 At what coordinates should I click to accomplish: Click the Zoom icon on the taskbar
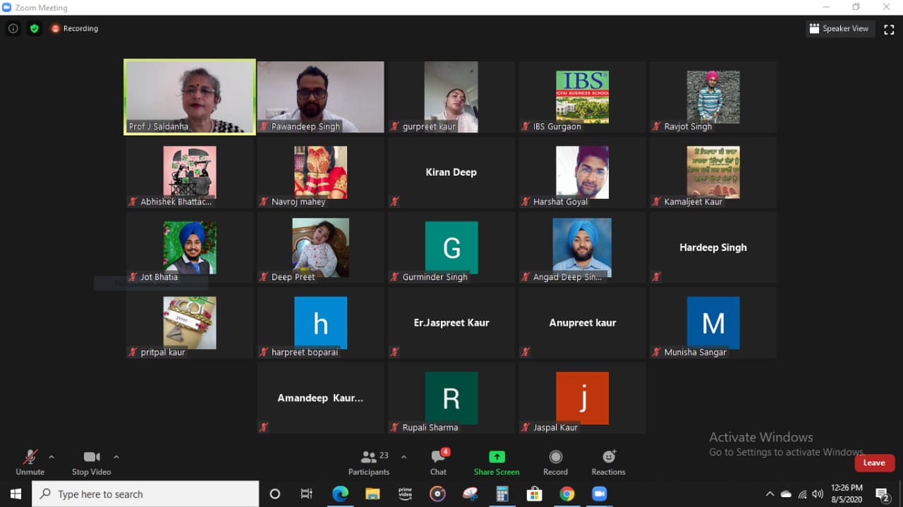[x=599, y=494]
